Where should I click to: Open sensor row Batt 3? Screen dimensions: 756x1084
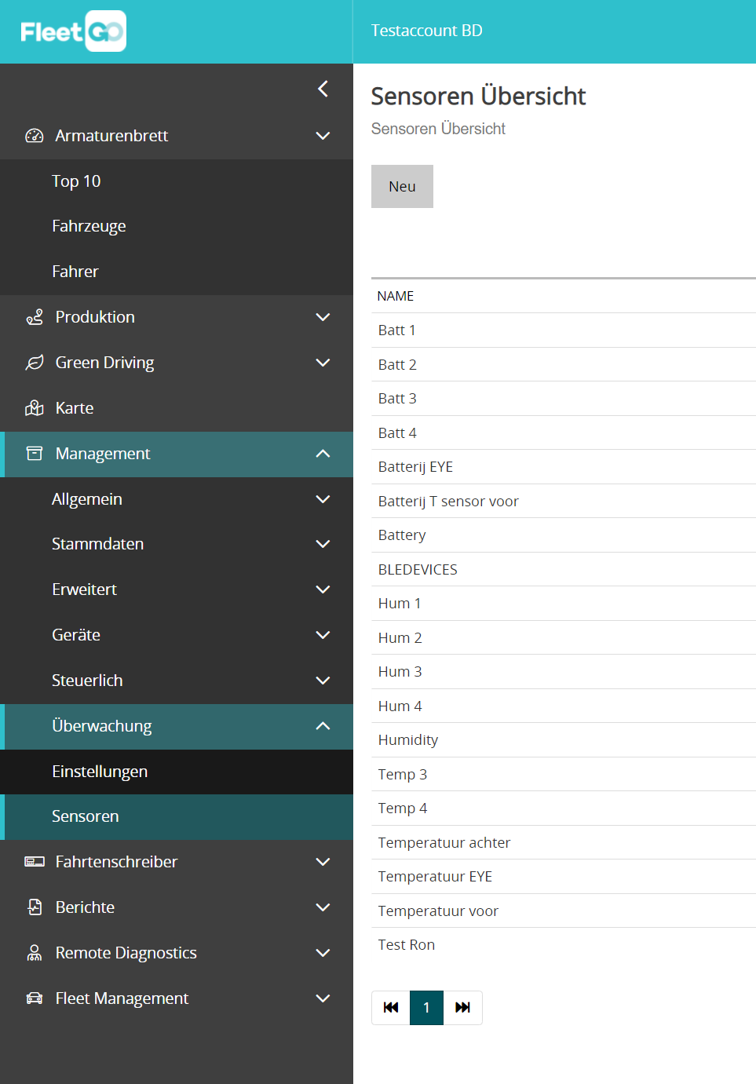tap(564, 399)
